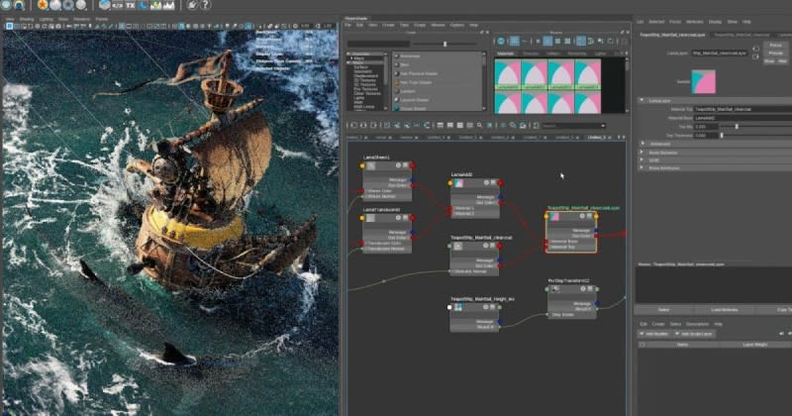
Task: Click the Add Sculpt Layer button
Action: [693, 334]
